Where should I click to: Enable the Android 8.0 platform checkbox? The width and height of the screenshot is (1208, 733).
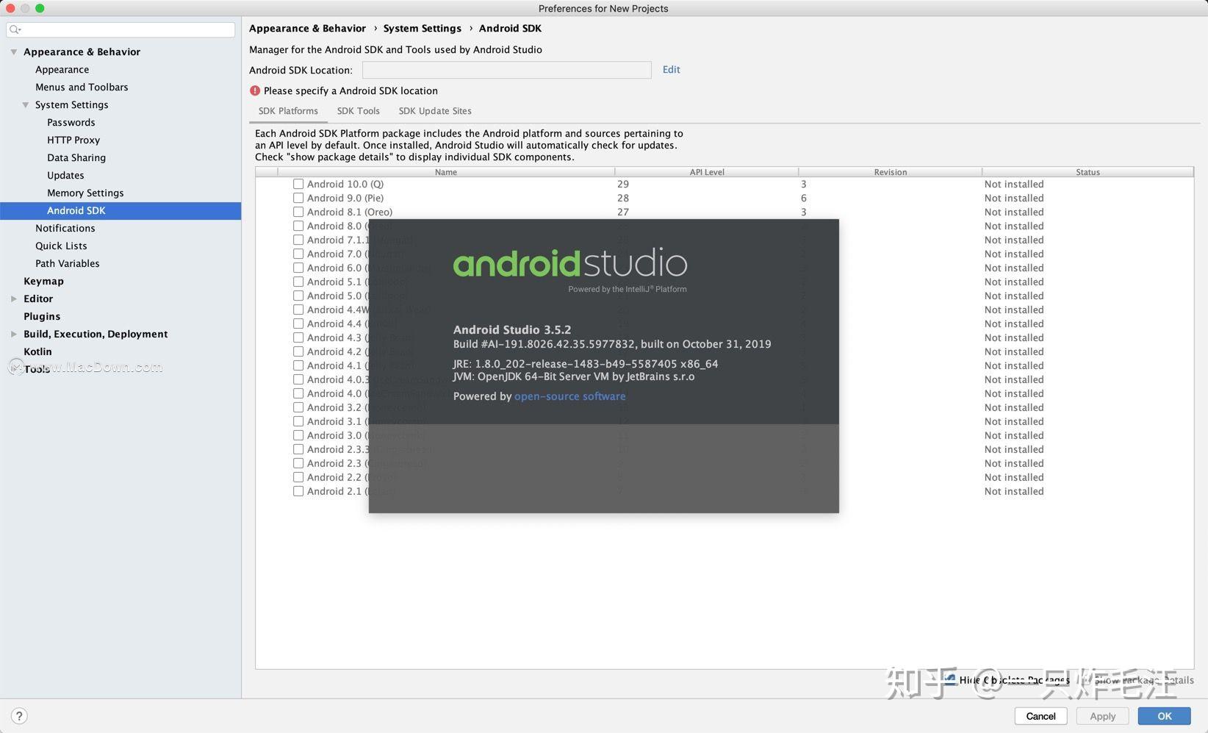click(x=298, y=226)
